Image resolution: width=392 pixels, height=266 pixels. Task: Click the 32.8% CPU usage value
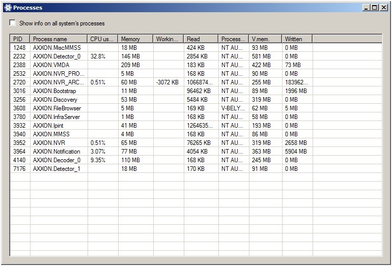click(x=98, y=56)
